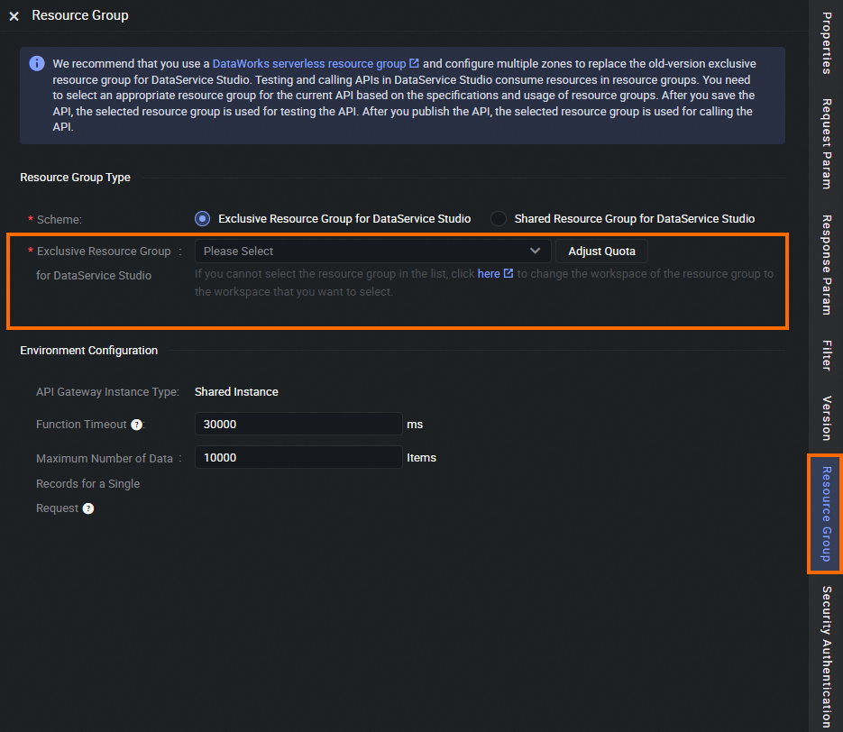The height and width of the screenshot is (732, 843).
Task: Click the 'ms' unit label
Action: click(x=415, y=425)
